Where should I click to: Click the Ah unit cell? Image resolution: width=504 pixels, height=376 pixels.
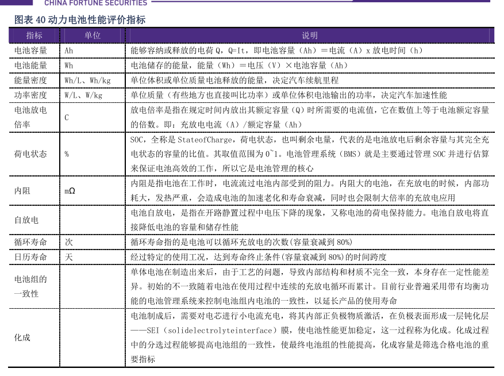click(x=69, y=51)
